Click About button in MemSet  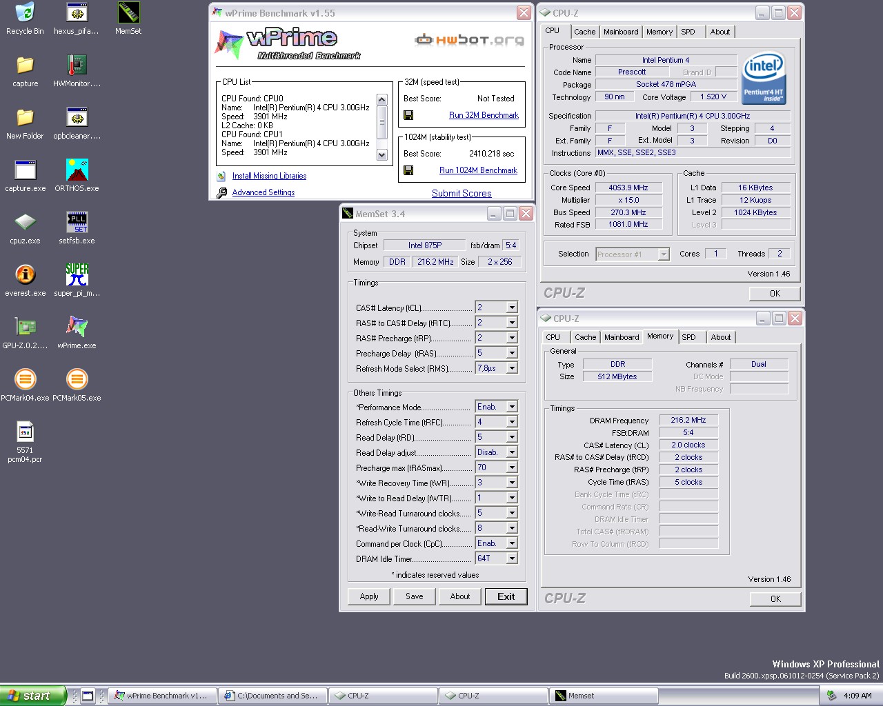[x=460, y=596]
